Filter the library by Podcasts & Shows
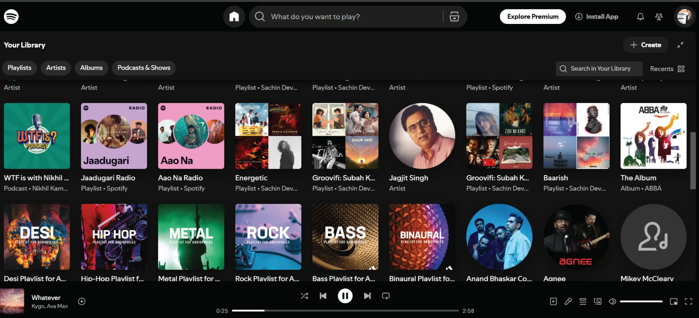The image size is (699, 318). 144,68
